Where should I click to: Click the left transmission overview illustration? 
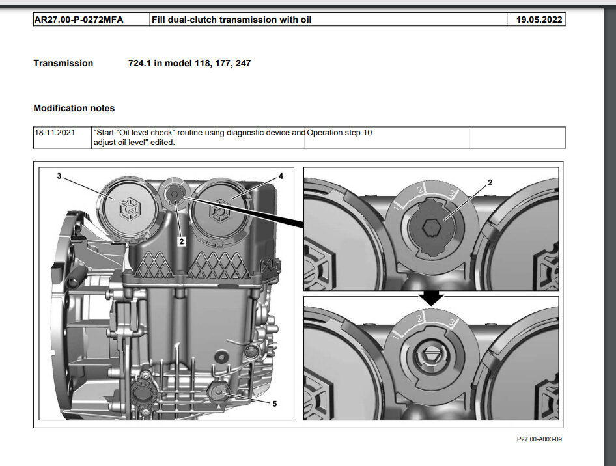click(x=167, y=294)
